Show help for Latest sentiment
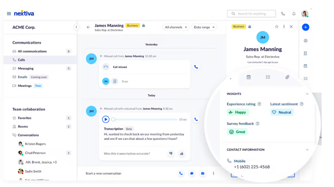Screen dimensions: 334x187 [x=302, y=104]
